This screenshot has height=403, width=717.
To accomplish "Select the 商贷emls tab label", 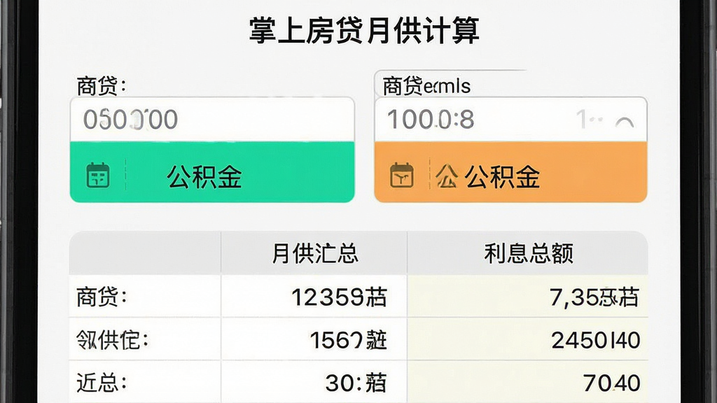I will point(426,86).
